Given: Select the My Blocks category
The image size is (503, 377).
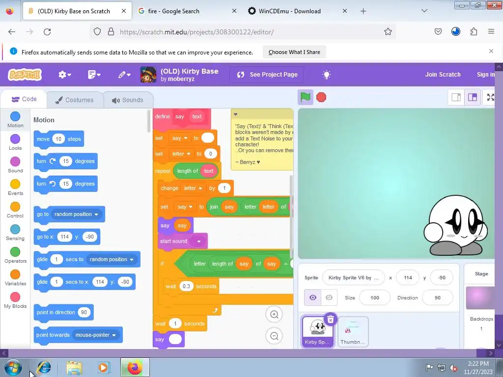Looking at the screenshot, I should tap(15, 300).
